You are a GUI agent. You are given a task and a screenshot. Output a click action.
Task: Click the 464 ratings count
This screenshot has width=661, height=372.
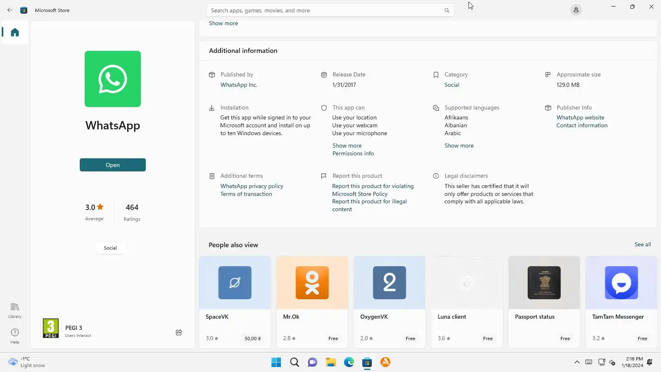(x=132, y=207)
